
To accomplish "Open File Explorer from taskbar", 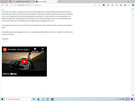I will [43, 99].
